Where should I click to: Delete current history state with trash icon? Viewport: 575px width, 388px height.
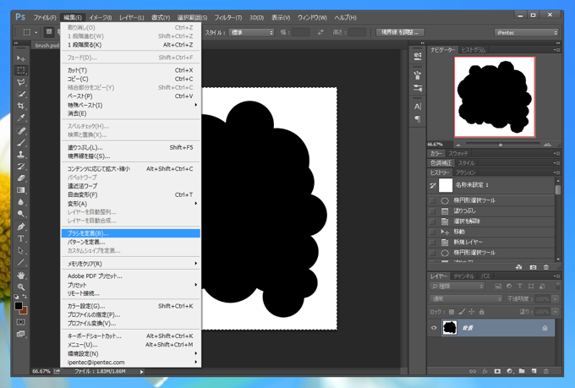pyautogui.click(x=546, y=267)
